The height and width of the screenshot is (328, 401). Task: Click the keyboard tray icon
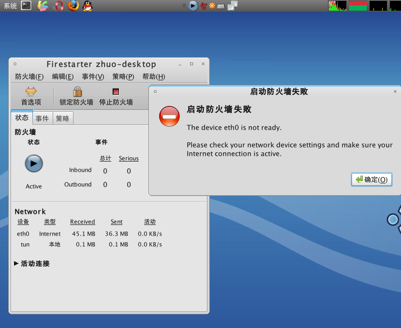click(221, 6)
